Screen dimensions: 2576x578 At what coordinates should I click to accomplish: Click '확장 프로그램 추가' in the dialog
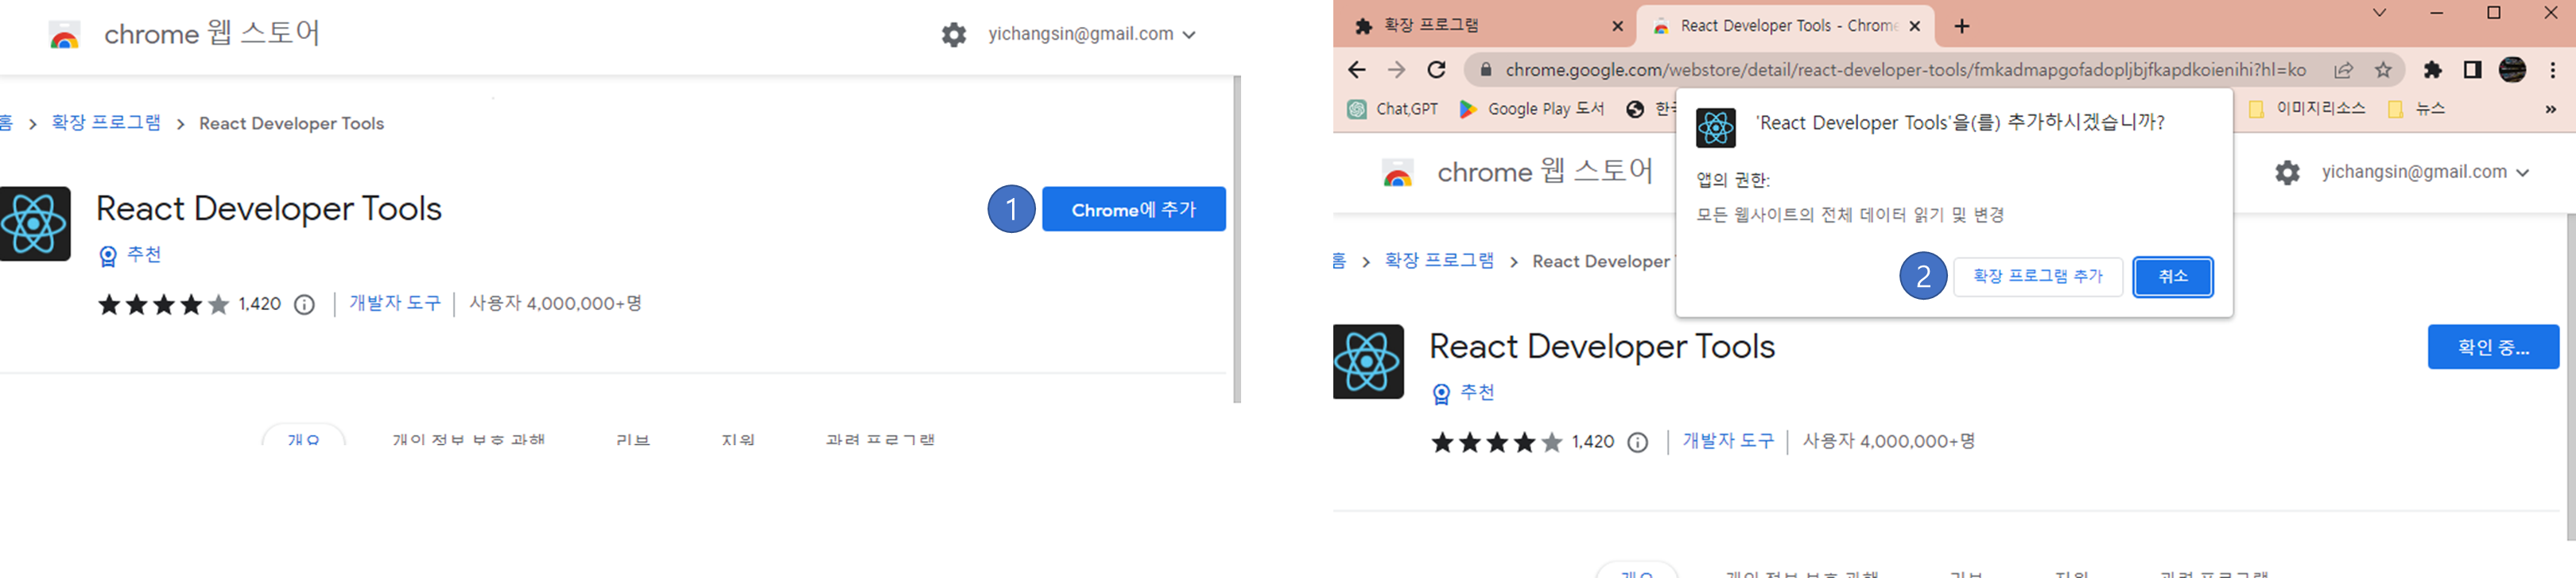(x=2037, y=276)
